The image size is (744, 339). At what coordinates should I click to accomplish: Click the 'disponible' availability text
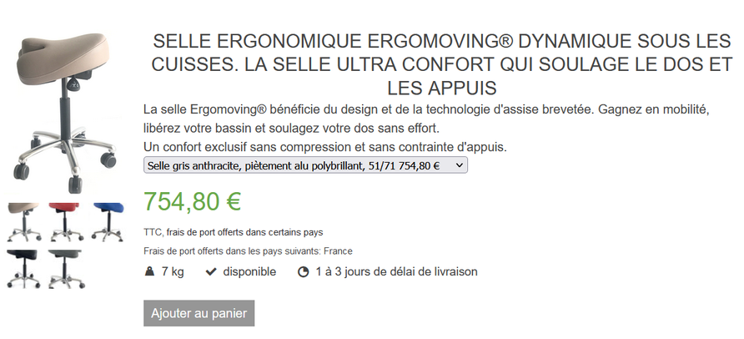pyautogui.click(x=249, y=271)
